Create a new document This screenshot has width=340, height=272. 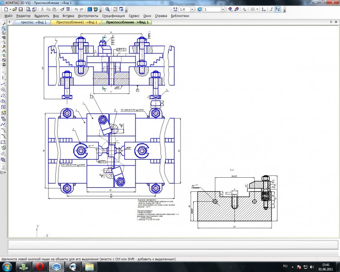click(6, 10)
